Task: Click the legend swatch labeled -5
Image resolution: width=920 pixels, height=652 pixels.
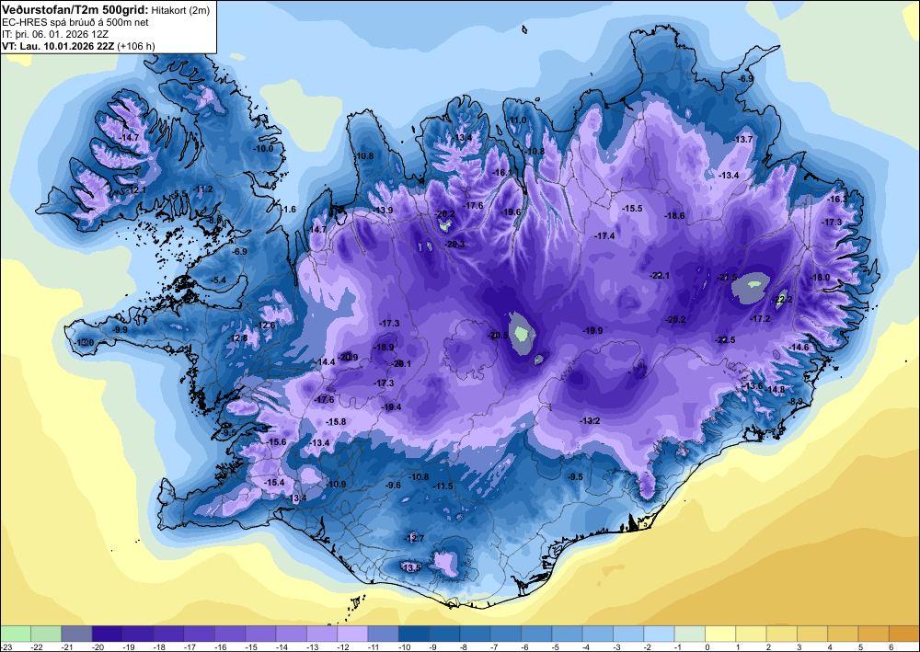Action: coord(567,634)
